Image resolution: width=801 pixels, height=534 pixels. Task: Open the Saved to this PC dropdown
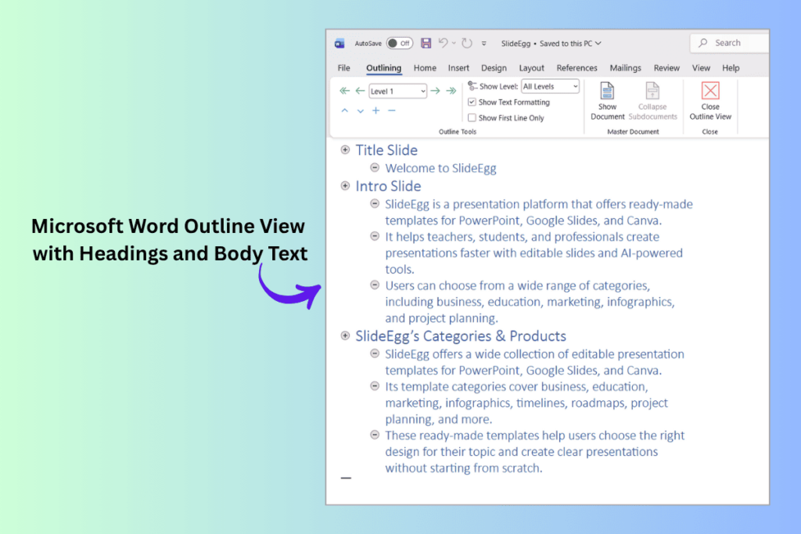(x=598, y=44)
